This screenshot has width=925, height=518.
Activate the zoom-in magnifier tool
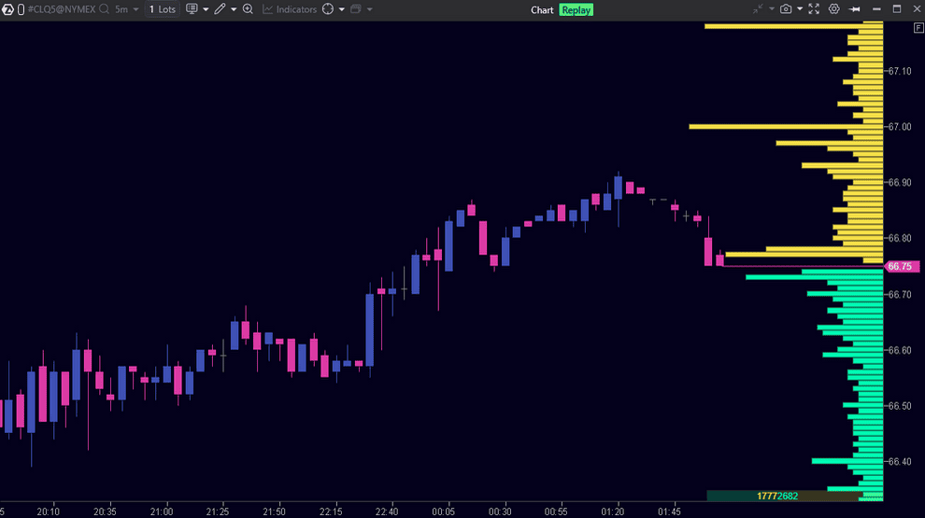point(248,8)
